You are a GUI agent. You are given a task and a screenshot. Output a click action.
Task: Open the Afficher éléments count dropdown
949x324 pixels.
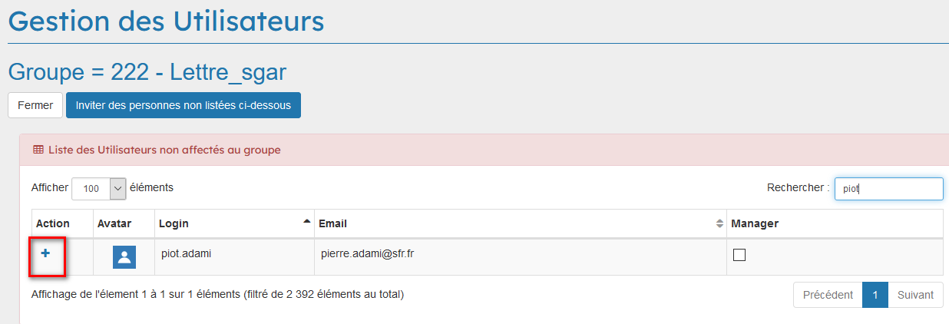98,188
